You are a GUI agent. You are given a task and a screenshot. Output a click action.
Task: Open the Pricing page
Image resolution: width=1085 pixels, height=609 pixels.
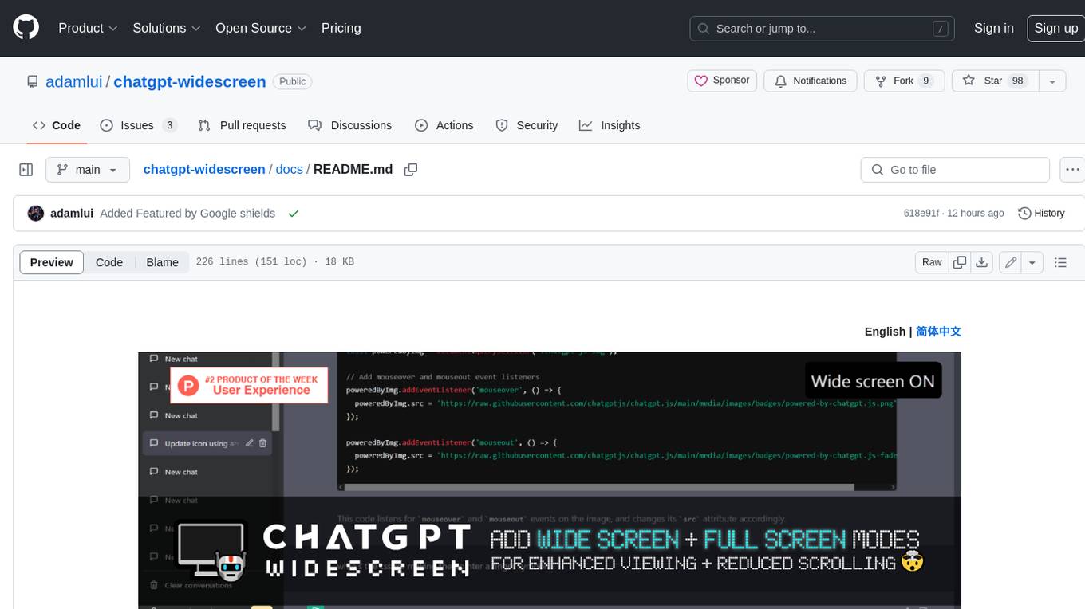coord(341,28)
